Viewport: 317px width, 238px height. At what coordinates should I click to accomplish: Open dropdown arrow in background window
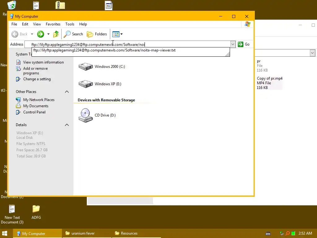coord(312,53)
